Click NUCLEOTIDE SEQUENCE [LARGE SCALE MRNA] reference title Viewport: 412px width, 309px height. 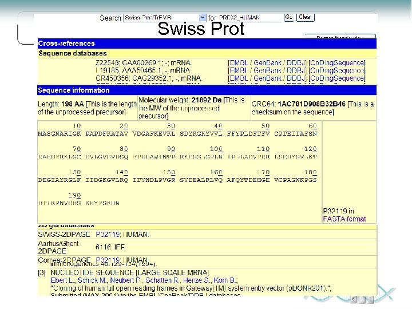(130, 272)
